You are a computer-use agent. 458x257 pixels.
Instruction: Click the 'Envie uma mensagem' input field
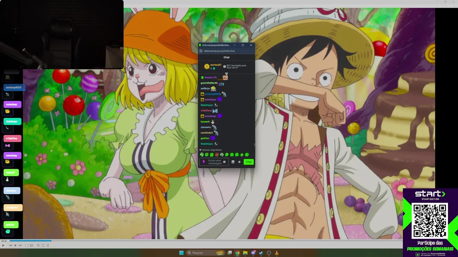click(x=214, y=162)
